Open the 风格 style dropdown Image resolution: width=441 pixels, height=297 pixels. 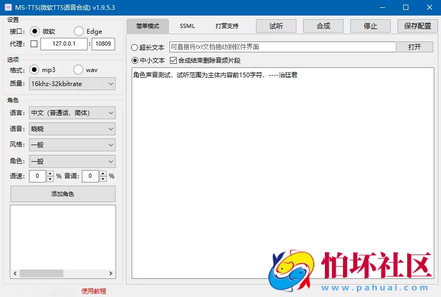pos(72,145)
